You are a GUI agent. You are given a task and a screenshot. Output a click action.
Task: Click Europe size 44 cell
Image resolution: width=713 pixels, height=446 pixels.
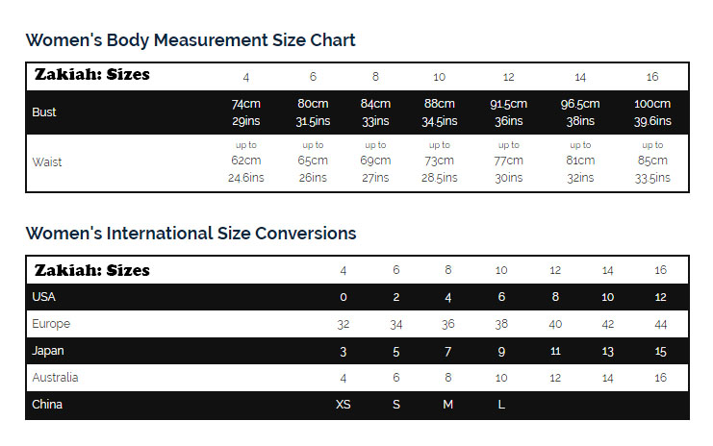click(660, 324)
